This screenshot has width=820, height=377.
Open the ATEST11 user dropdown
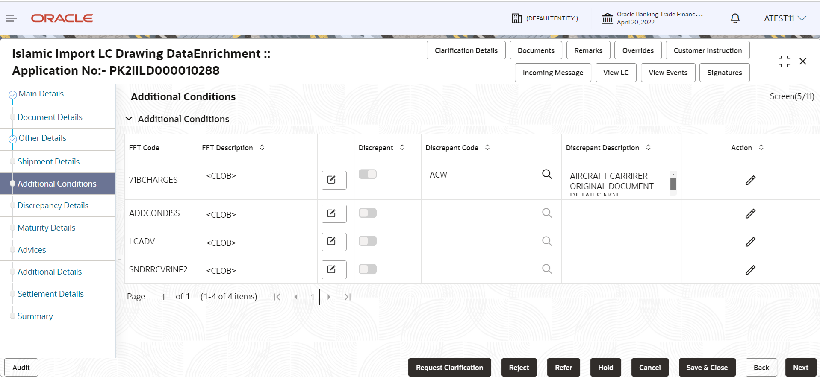click(785, 18)
